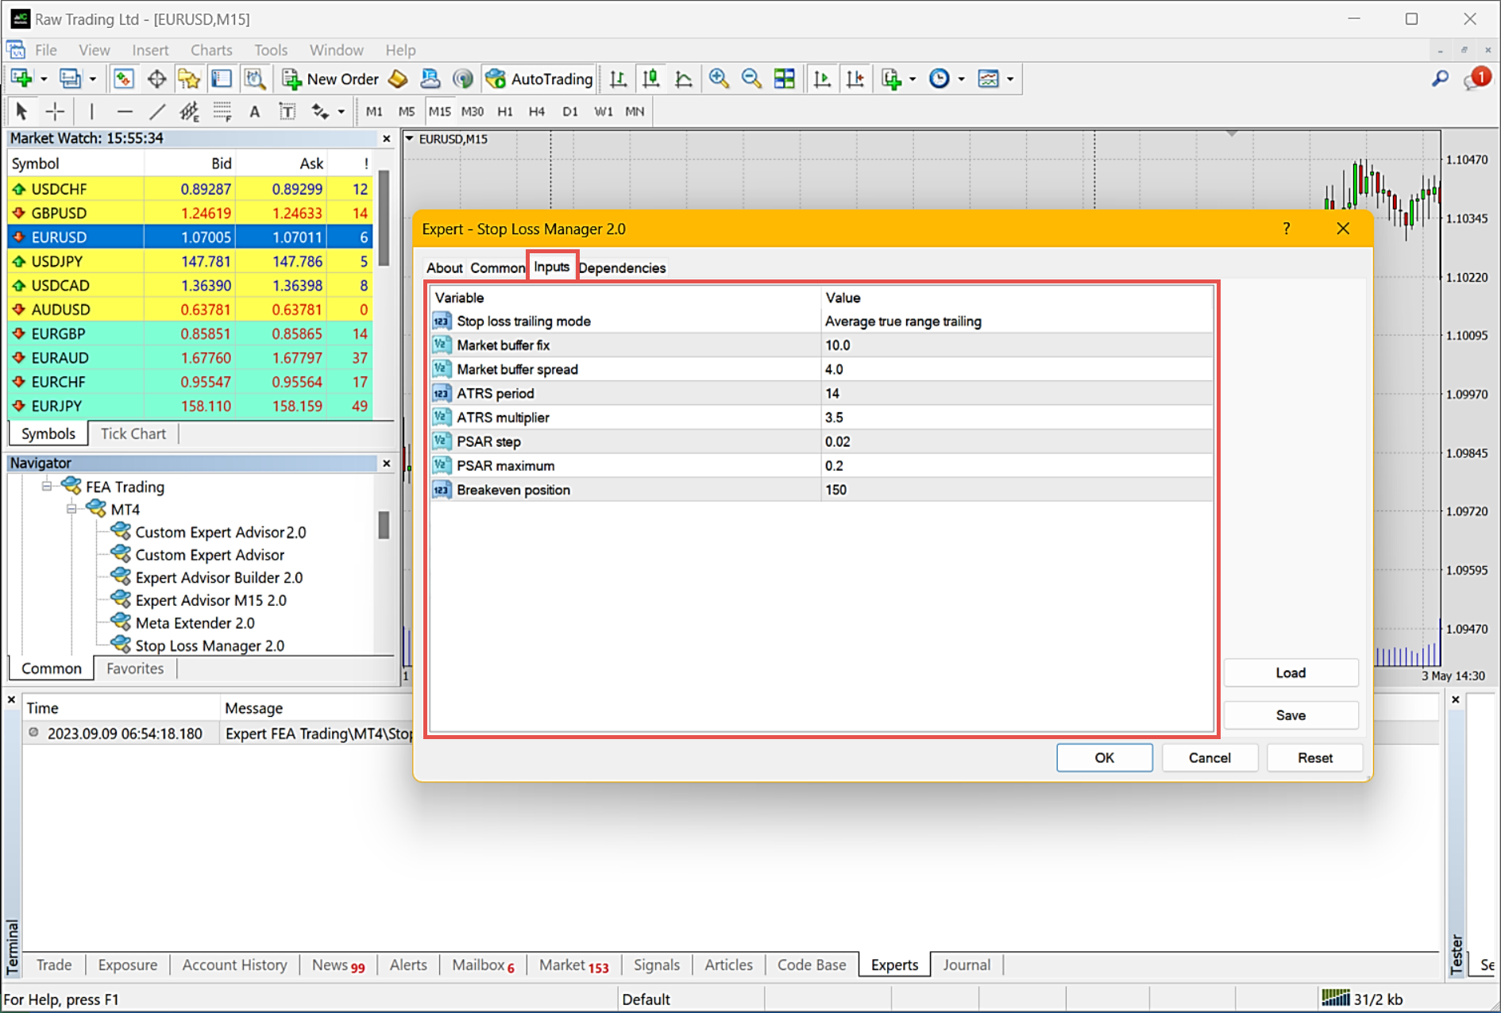Screen dimensions: 1501x1013
Task: Open the Data Window crosshair icon
Action: [156, 79]
